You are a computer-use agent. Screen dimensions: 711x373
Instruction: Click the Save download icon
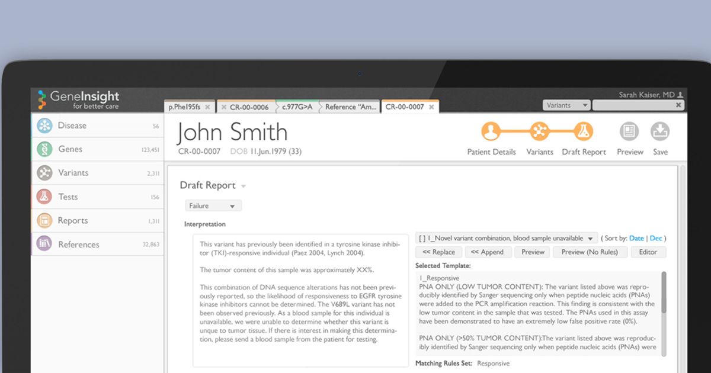click(660, 131)
